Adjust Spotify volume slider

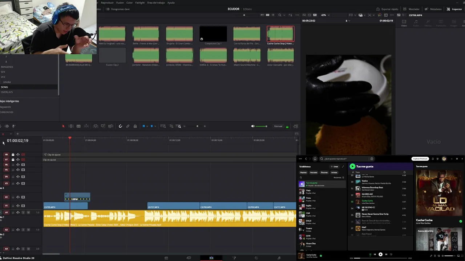point(450,256)
